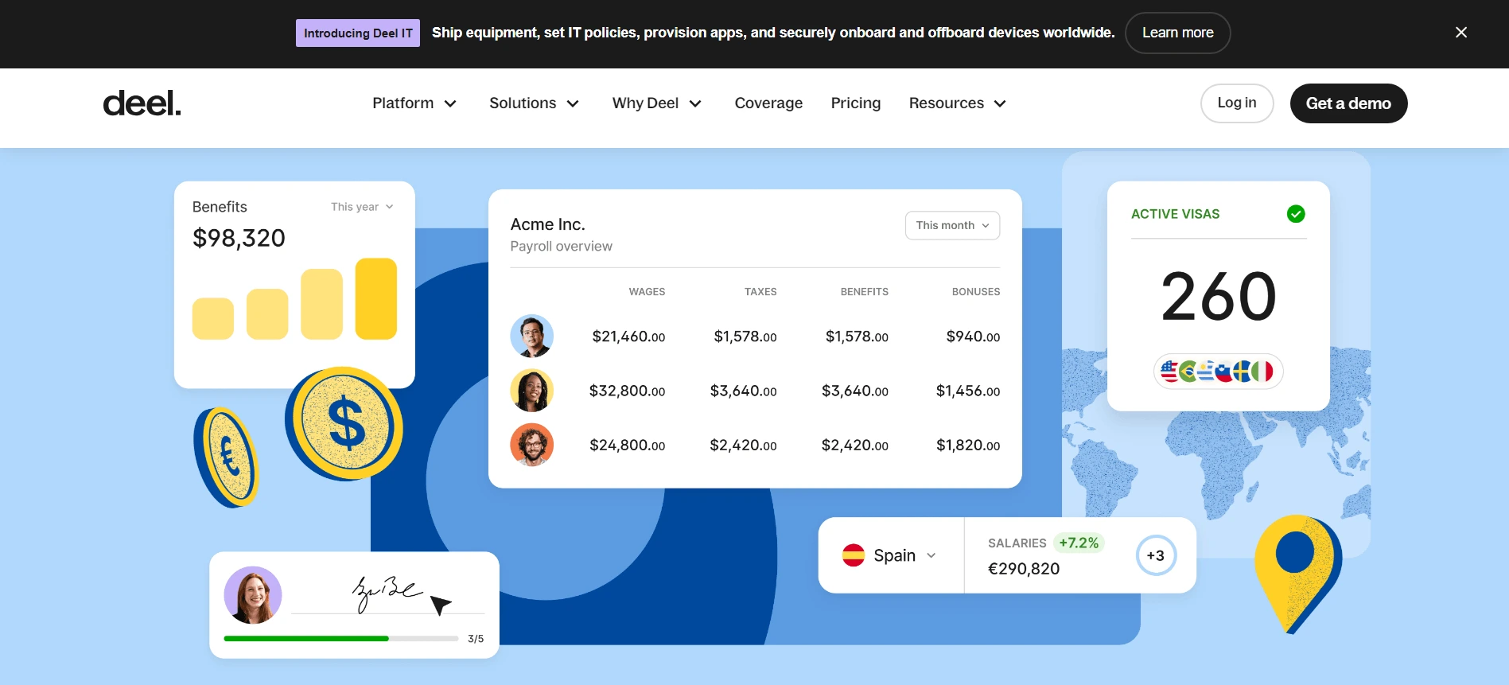Expand the Platform menu

click(x=414, y=103)
